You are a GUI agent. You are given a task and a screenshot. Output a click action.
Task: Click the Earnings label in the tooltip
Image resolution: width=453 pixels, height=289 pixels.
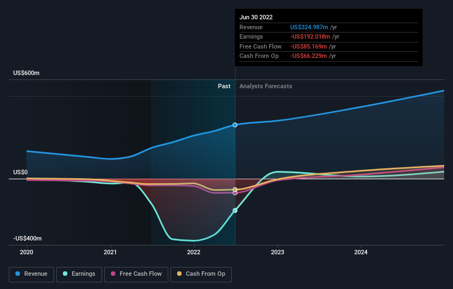pos(252,36)
